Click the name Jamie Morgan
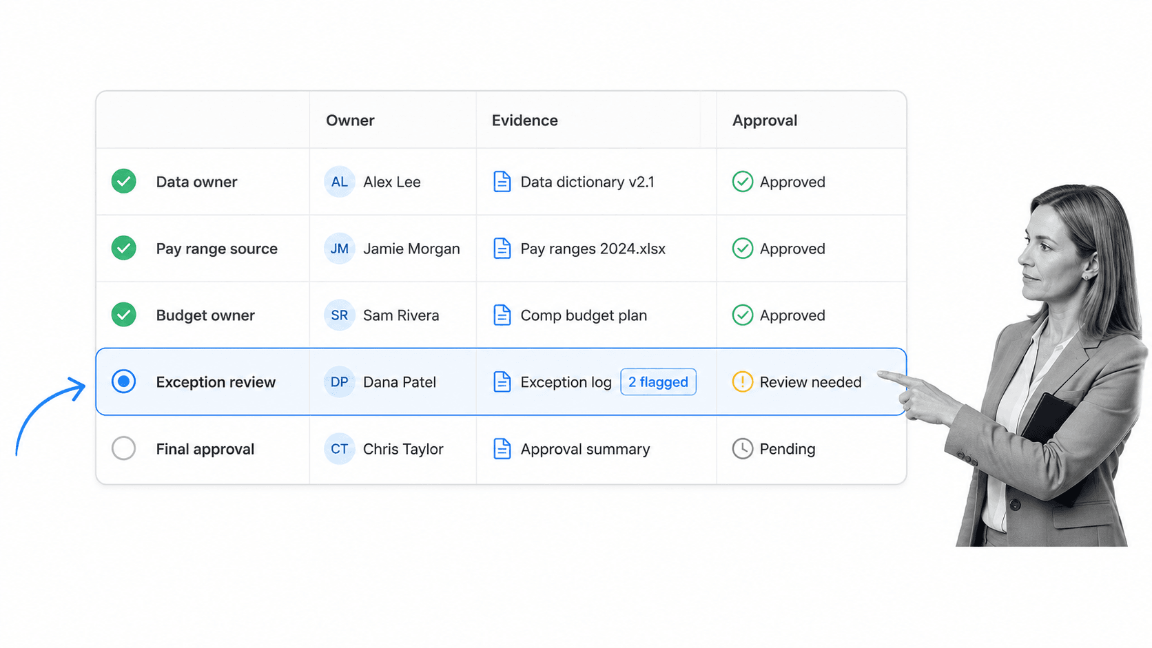Viewport: 1152px width, 648px height. coord(411,249)
